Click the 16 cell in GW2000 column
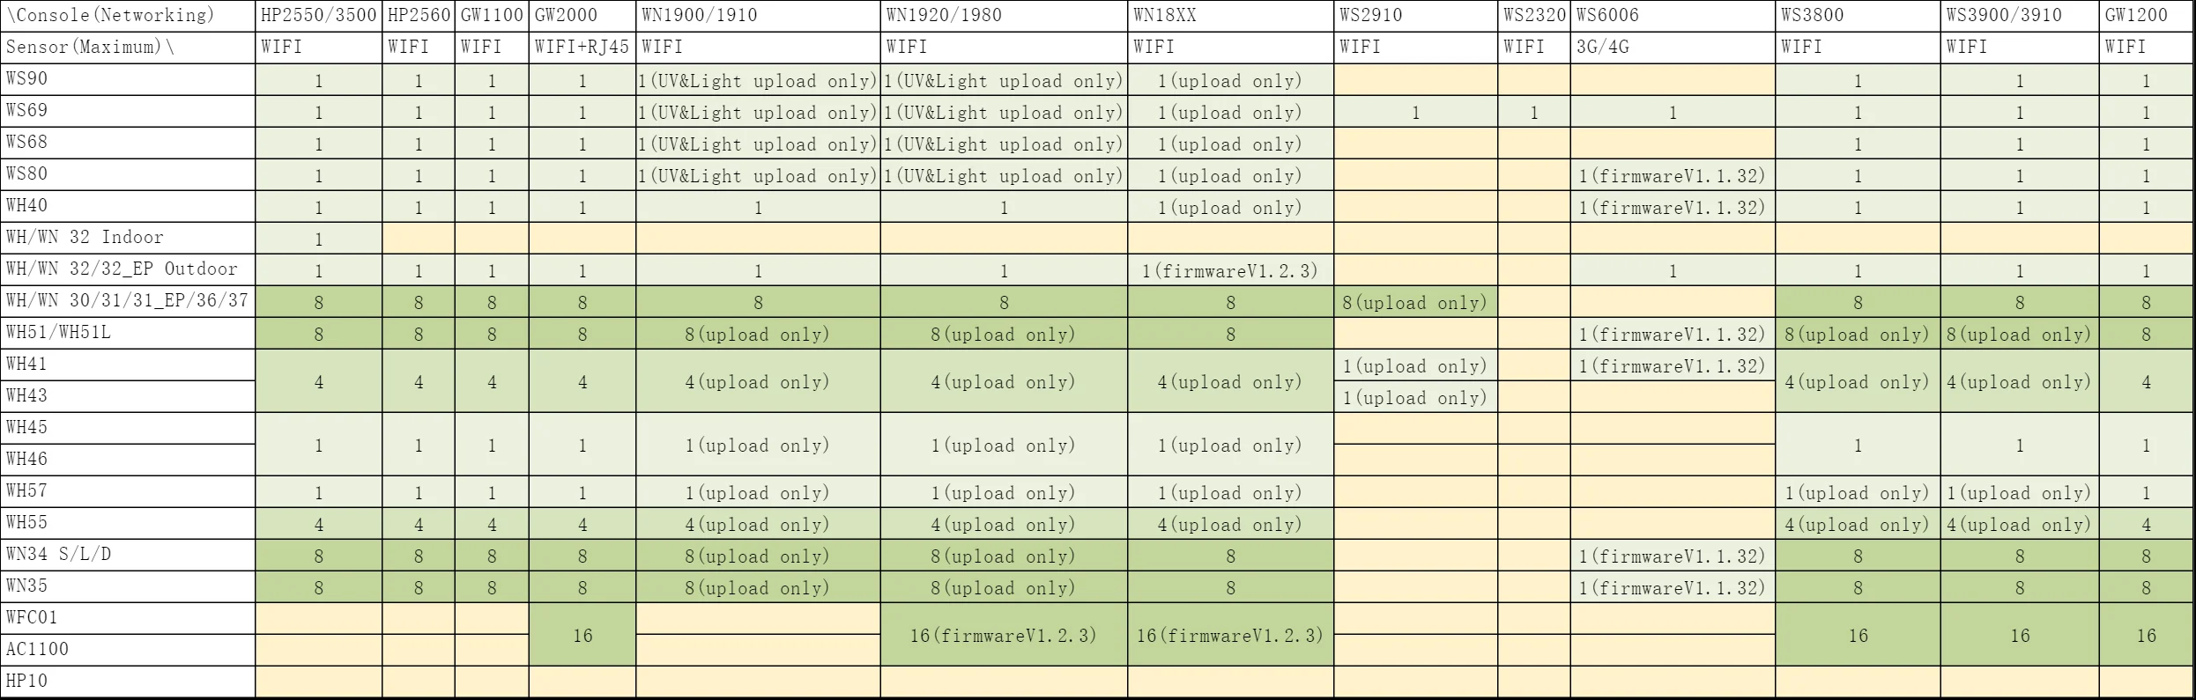This screenshot has width=2196, height=700. pos(582,635)
